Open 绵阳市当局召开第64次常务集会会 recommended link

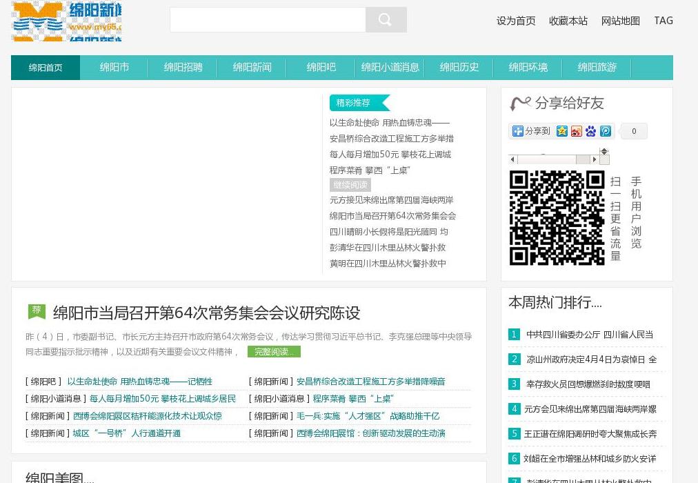tap(392, 216)
